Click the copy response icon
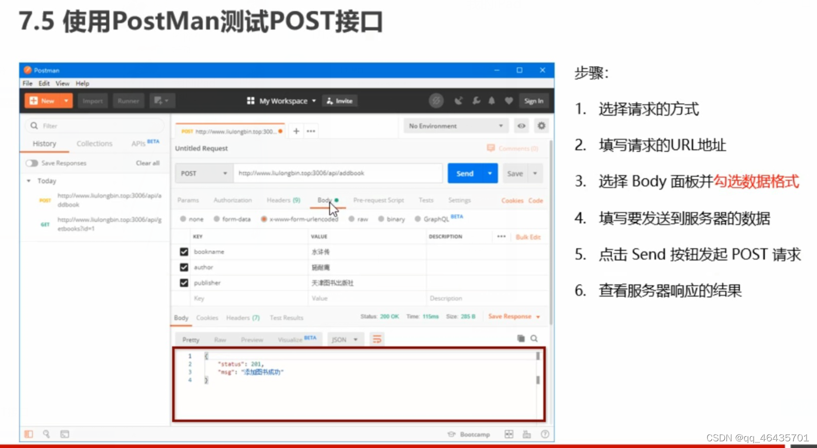The height and width of the screenshot is (448, 817). tap(521, 339)
